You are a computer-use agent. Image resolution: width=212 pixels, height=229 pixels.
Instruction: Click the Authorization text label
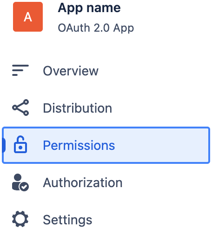(83, 182)
